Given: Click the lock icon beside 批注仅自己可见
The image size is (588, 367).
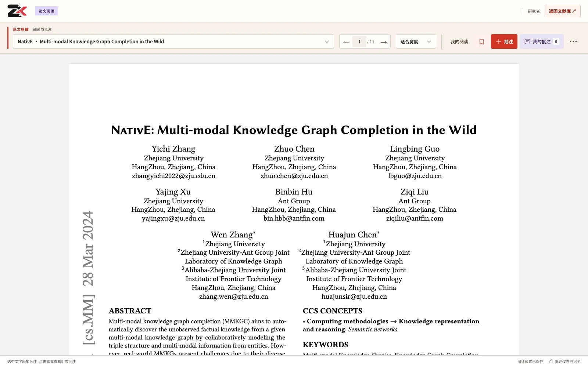Looking at the screenshot, I should (x=551, y=361).
